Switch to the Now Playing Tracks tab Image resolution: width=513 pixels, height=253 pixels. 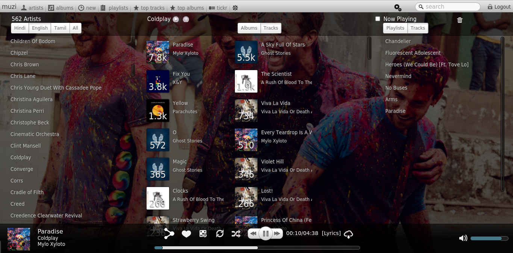[418, 28]
